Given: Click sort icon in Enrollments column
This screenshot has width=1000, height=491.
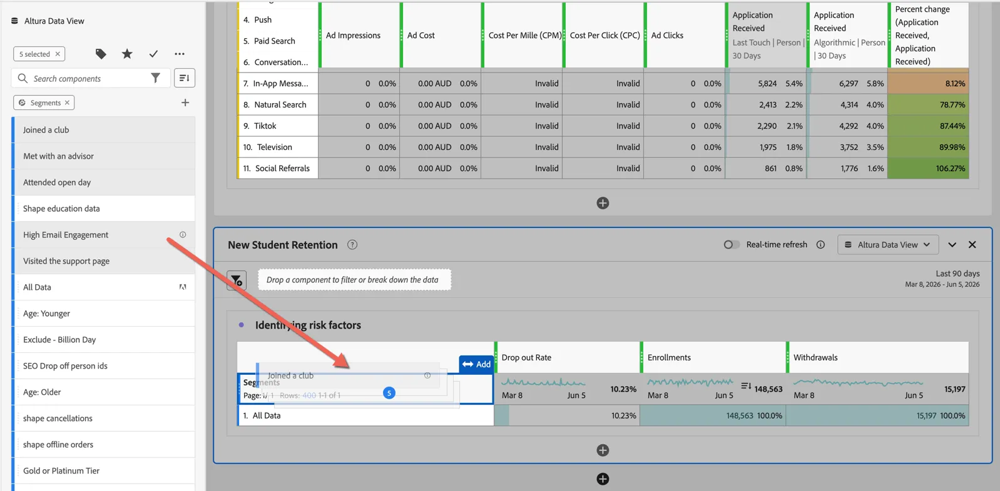Looking at the screenshot, I should (746, 386).
